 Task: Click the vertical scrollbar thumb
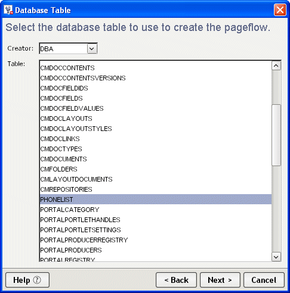click(x=276, y=135)
